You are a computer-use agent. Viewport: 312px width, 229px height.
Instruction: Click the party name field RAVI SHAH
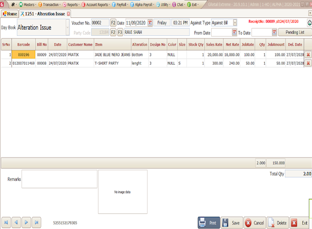tap(157, 32)
